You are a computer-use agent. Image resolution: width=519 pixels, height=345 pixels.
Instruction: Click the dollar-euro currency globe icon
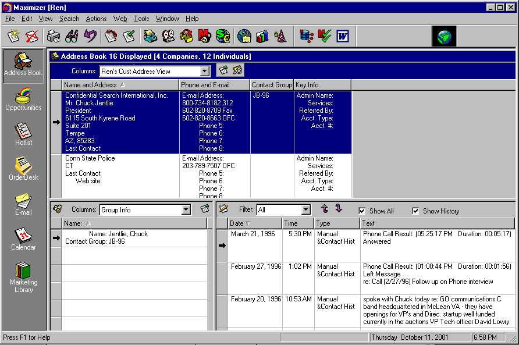click(x=223, y=36)
